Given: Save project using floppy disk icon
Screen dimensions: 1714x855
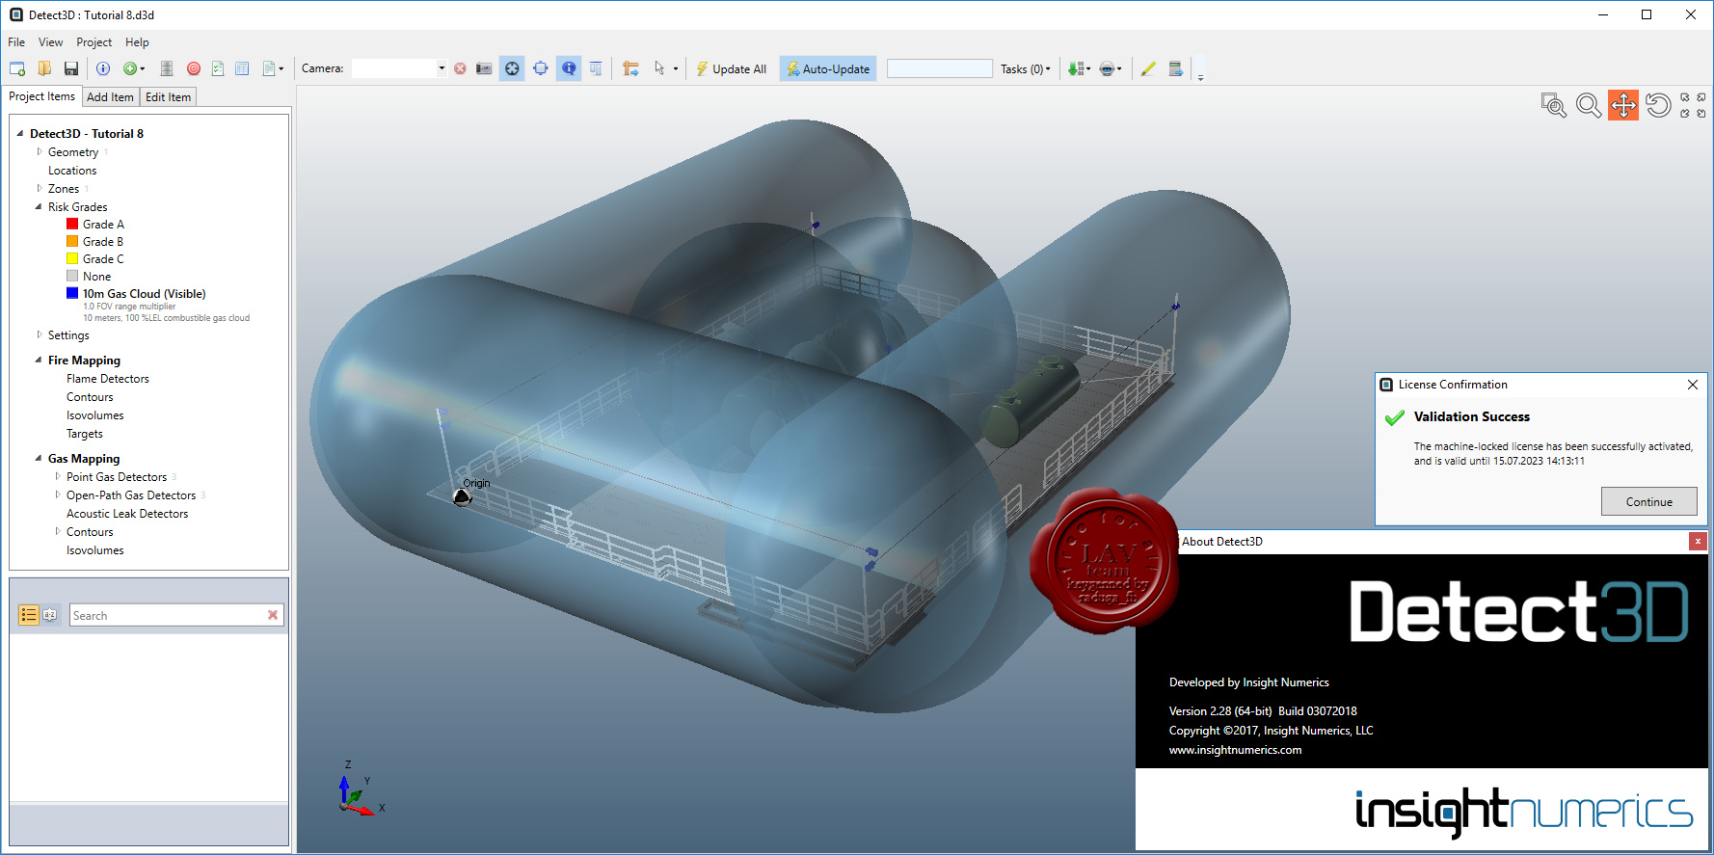Looking at the screenshot, I should click(71, 68).
